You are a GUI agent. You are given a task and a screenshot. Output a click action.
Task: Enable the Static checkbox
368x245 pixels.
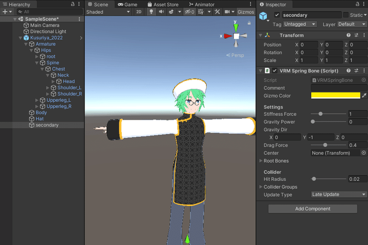pos(346,15)
